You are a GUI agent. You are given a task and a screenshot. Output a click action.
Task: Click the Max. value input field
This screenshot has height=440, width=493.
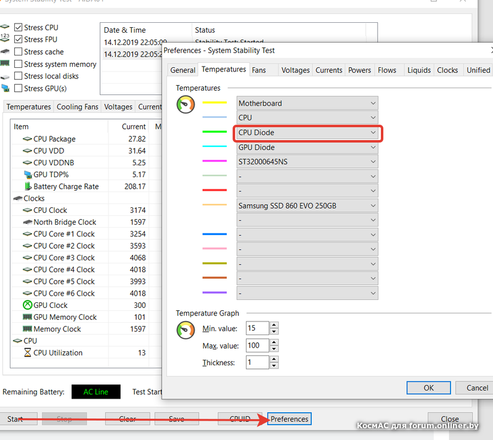click(x=257, y=346)
